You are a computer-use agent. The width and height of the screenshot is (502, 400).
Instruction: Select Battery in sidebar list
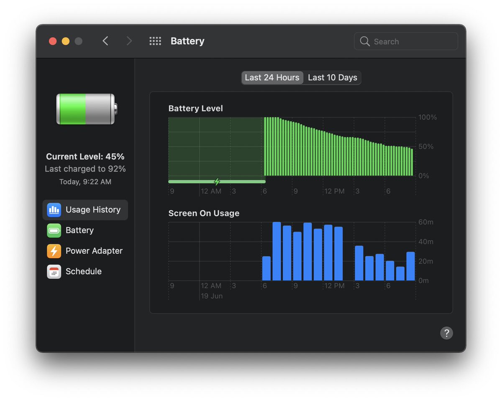point(85,230)
